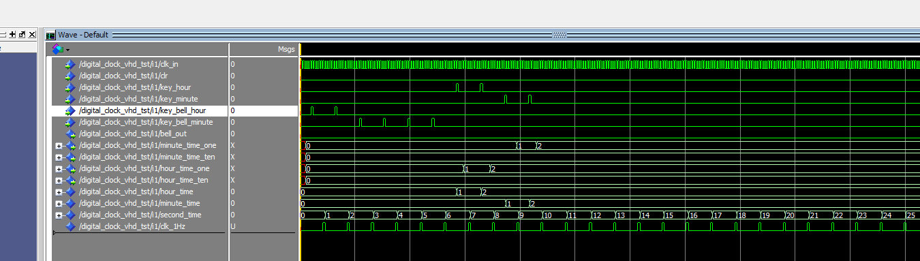Expand the minute_time_ten signal bus

pyautogui.click(x=59, y=157)
